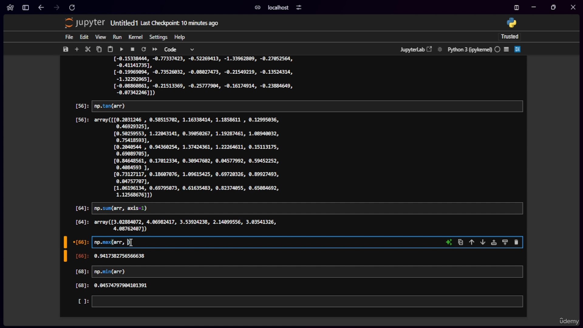Viewport: 583px width, 328px height.
Task: Run the selected cell with play icon
Action: (121, 49)
